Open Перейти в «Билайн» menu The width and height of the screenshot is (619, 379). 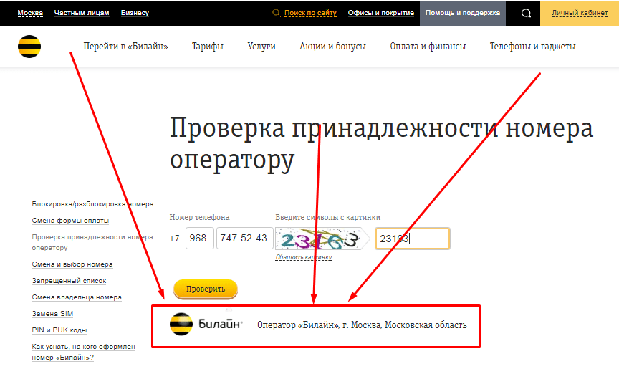click(125, 47)
